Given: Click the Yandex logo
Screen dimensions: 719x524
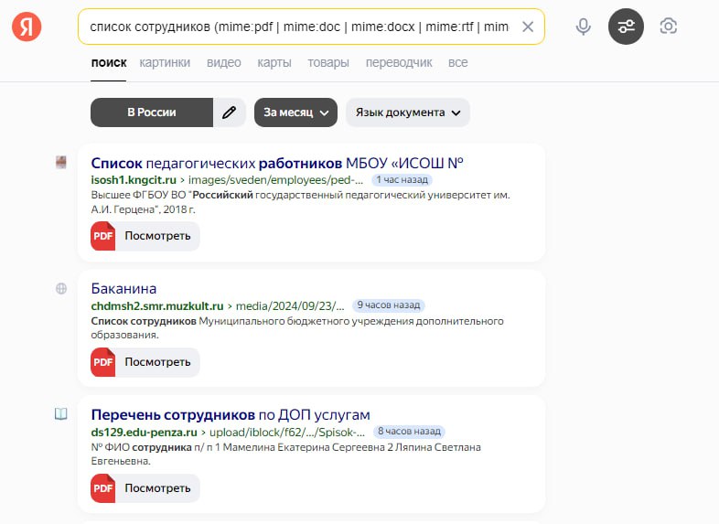Looking at the screenshot, I should click(27, 27).
